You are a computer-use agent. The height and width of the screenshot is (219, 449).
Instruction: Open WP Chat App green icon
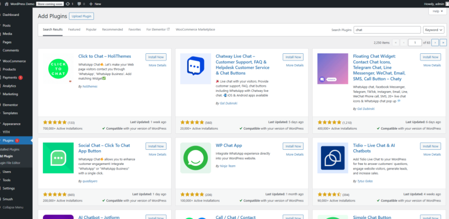(196, 158)
